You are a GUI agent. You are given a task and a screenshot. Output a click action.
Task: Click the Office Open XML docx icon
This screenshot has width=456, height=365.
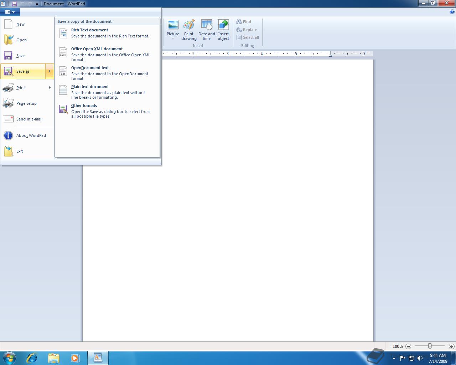(x=63, y=52)
